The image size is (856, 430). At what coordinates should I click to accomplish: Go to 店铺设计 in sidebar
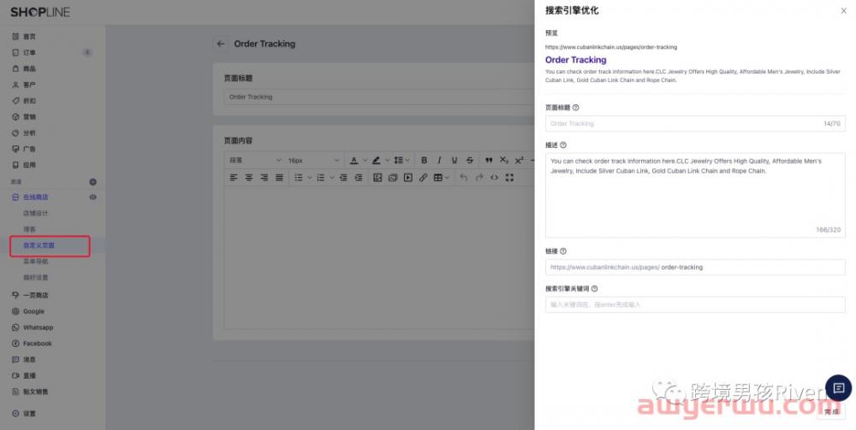click(x=36, y=214)
